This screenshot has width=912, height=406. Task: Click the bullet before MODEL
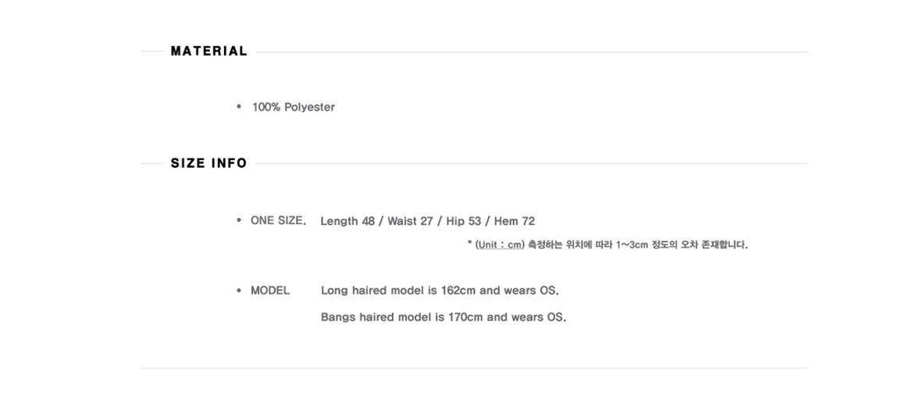tap(238, 290)
